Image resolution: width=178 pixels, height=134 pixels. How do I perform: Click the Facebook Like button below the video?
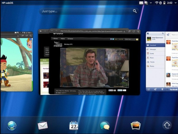coord(111,90)
